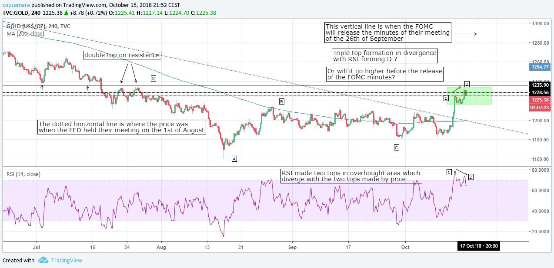Screen dimensions: 554x268
Task: Click the 1225.38 current price label
Action: pos(540,100)
